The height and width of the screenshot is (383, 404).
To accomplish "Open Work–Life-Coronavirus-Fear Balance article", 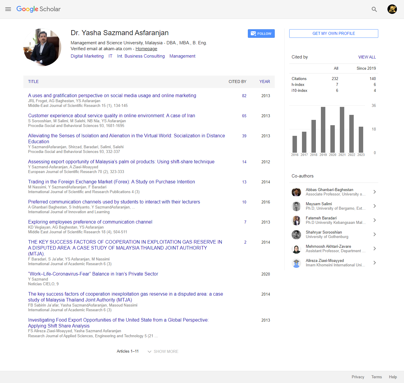I will tap(93, 274).
